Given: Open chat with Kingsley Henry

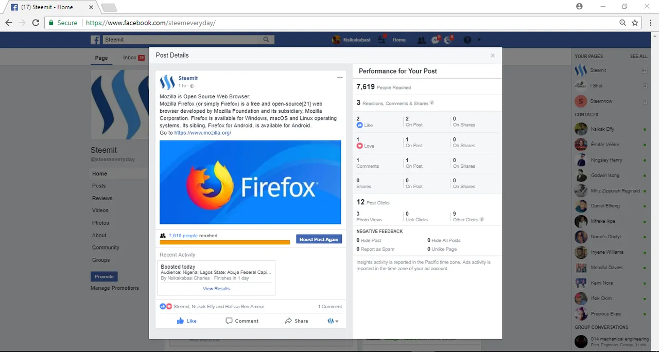Looking at the screenshot, I should (x=611, y=160).
